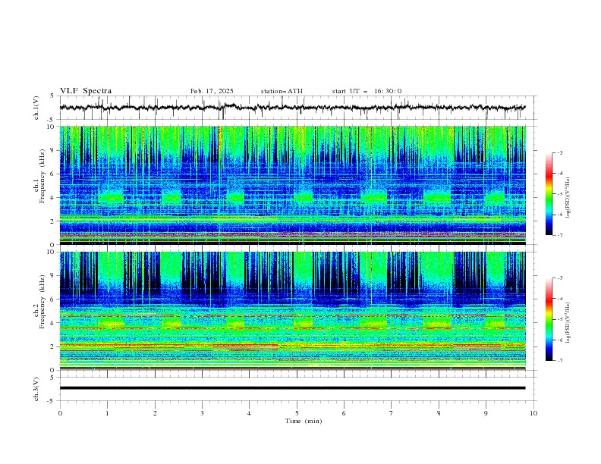601x464 pixels.
Task: Click the "-3" tick on upper colorbar
Action: point(559,152)
